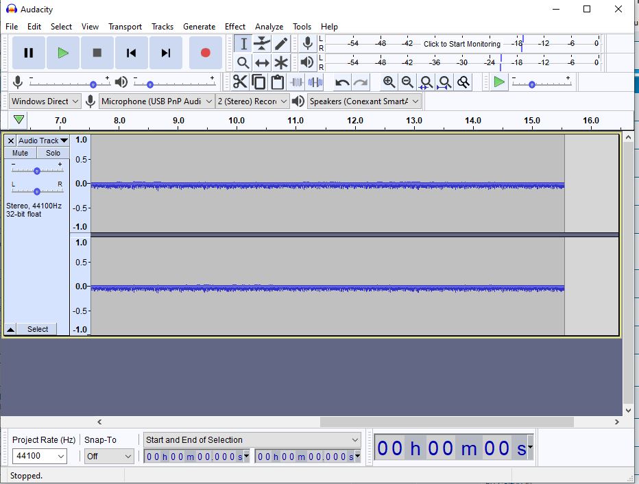Select the Time Shift tool
This screenshot has height=484, width=639.
click(262, 63)
